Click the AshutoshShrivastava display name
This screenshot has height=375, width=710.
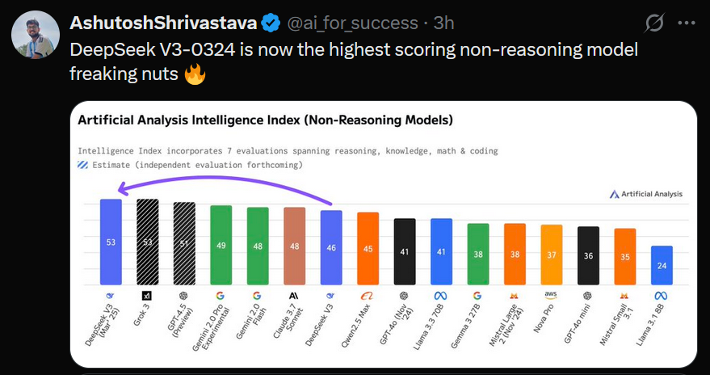click(x=163, y=23)
